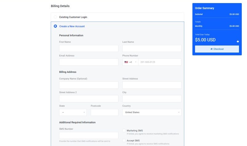Tick the Marketing SMS checkbox
This screenshot has height=146, width=247.
[x=124, y=130]
